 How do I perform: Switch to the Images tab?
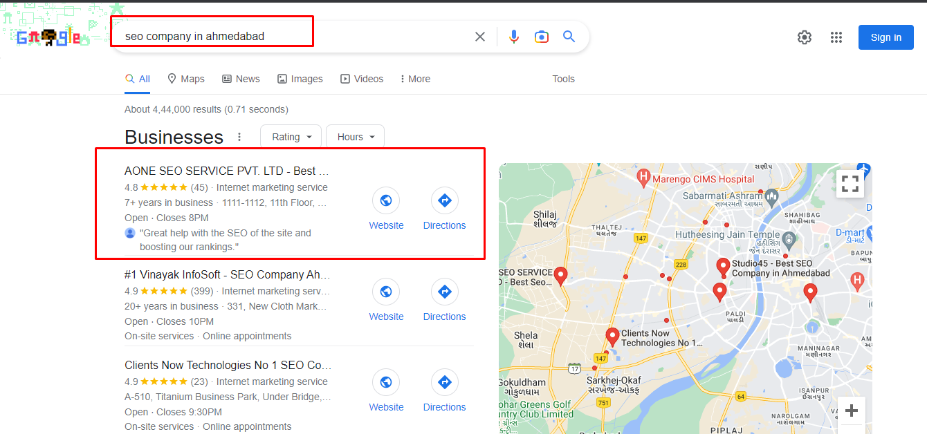(300, 79)
